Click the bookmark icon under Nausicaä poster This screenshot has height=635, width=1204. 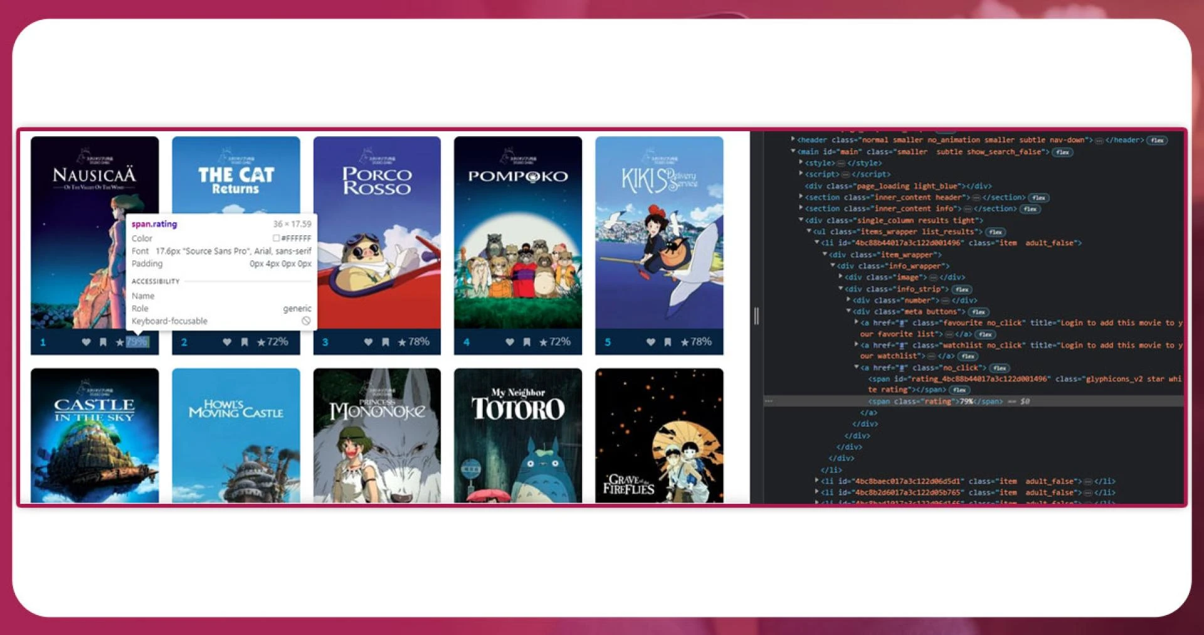(x=103, y=342)
